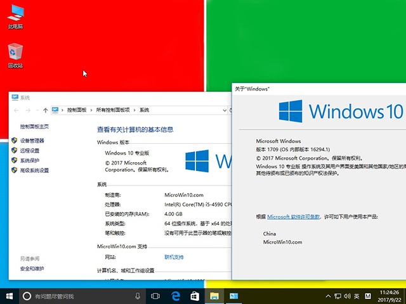This screenshot has width=406, height=304.
Task: Open the network tray icon
Action: (337, 296)
